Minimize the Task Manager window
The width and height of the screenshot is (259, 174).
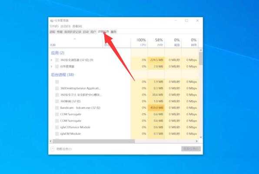[x=176, y=21]
